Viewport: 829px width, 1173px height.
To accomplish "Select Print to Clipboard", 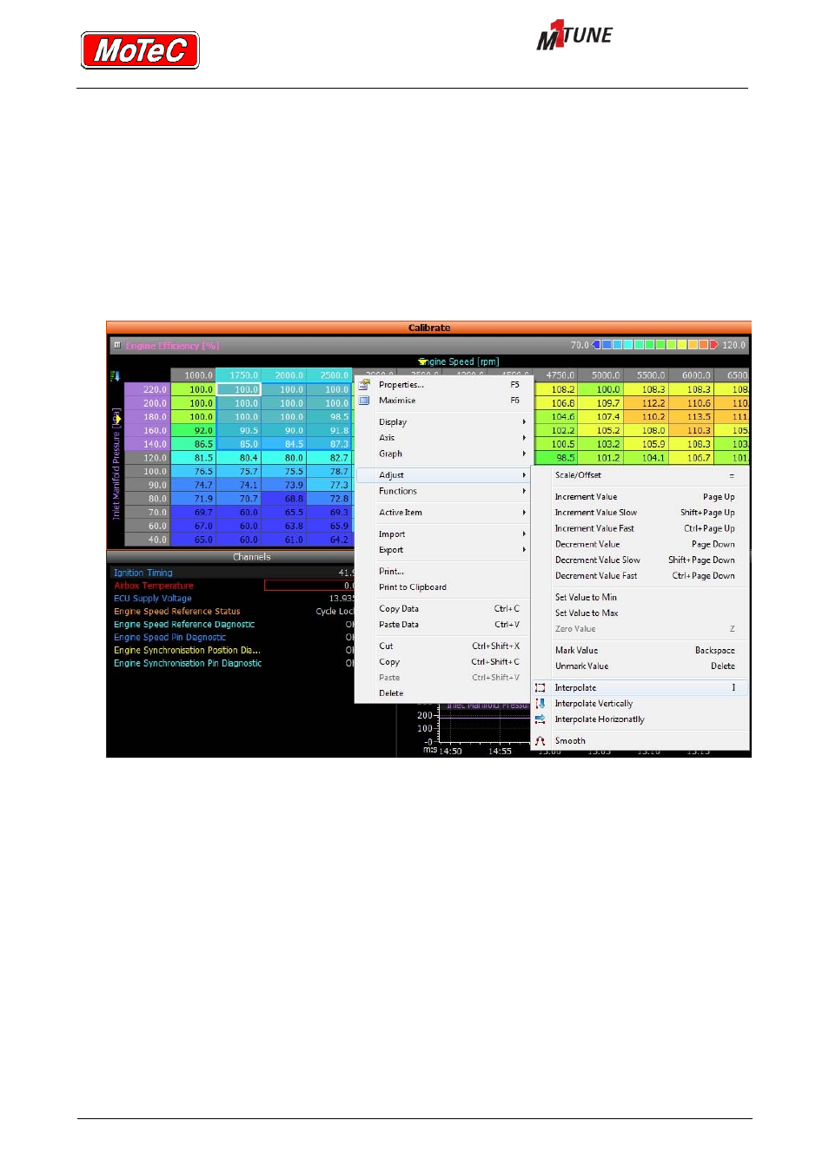I will 443,587.
